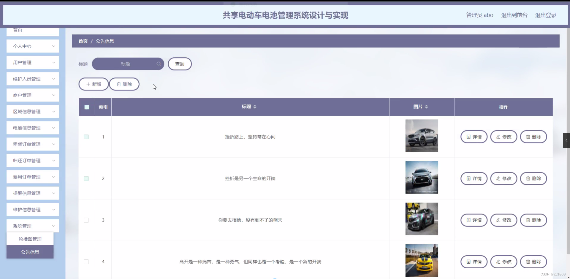Check the checkbox for row 2

click(86, 178)
